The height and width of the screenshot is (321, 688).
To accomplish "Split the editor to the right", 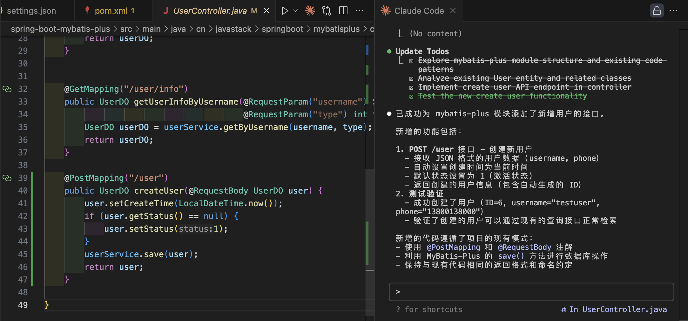I will click(343, 11).
